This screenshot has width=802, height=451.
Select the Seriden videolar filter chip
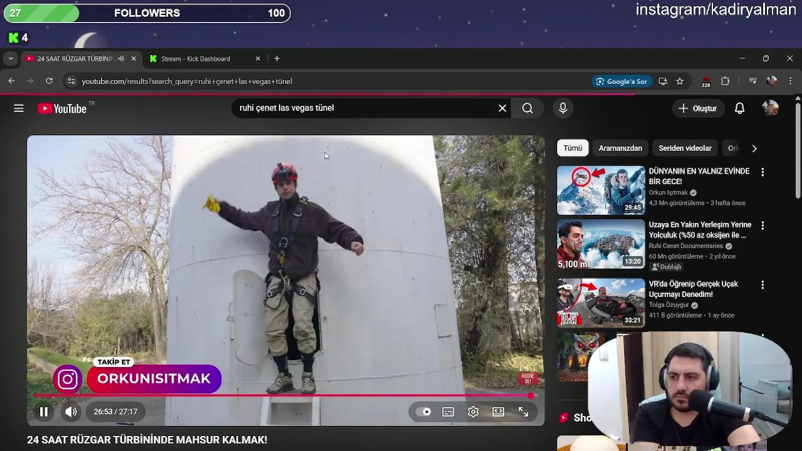pyautogui.click(x=685, y=148)
